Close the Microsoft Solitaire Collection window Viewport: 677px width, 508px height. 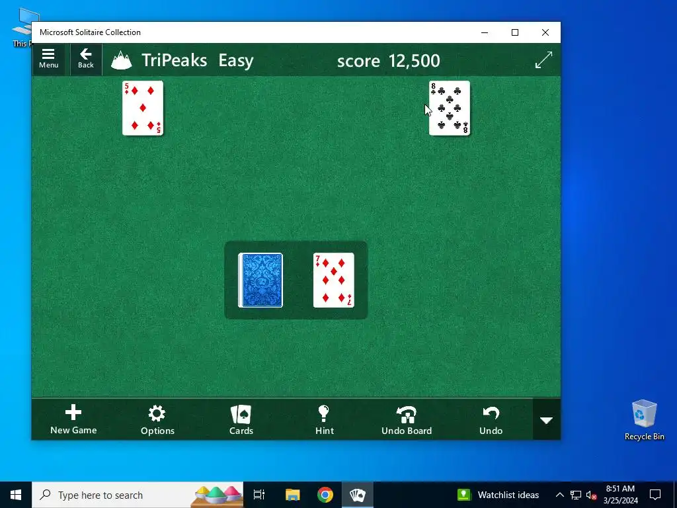[545, 32]
